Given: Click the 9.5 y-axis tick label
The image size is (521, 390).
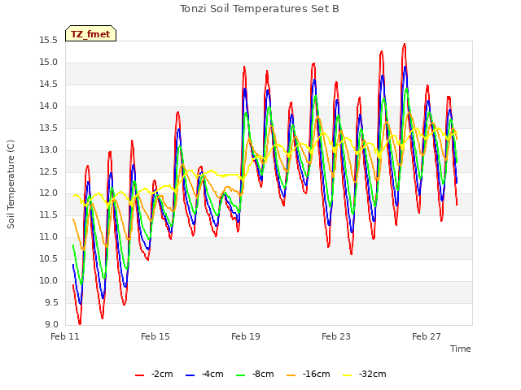Looking at the screenshot, I should tap(50, 302).
